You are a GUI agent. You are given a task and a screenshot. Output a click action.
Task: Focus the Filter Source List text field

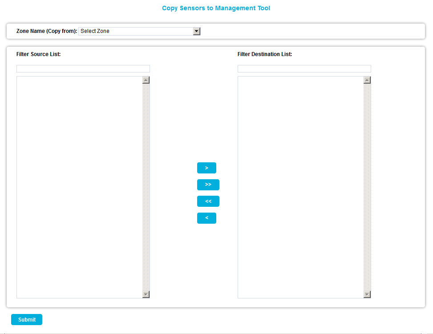[83, 69]
